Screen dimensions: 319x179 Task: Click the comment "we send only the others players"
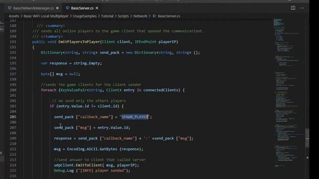coord(89,101)
